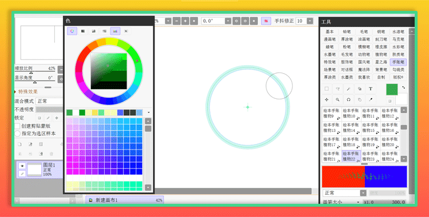Select brush 绘本手账植物24
The image size is (429, 217).
(390, 156)
